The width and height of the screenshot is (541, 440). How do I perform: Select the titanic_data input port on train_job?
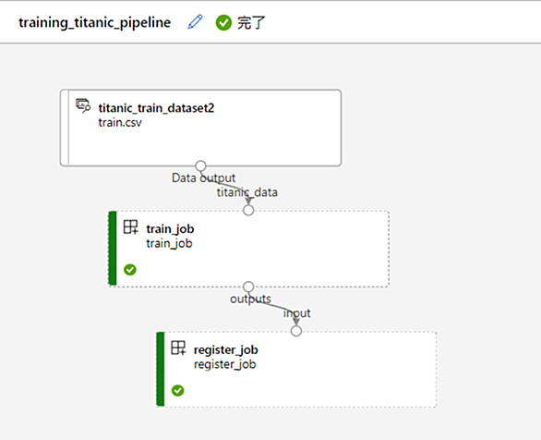click(x=248, y=210)
